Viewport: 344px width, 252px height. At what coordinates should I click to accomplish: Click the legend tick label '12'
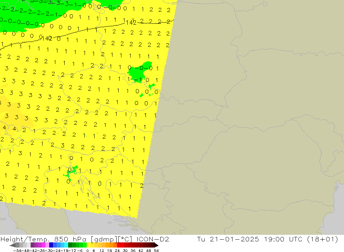click(x=101, y=251)
